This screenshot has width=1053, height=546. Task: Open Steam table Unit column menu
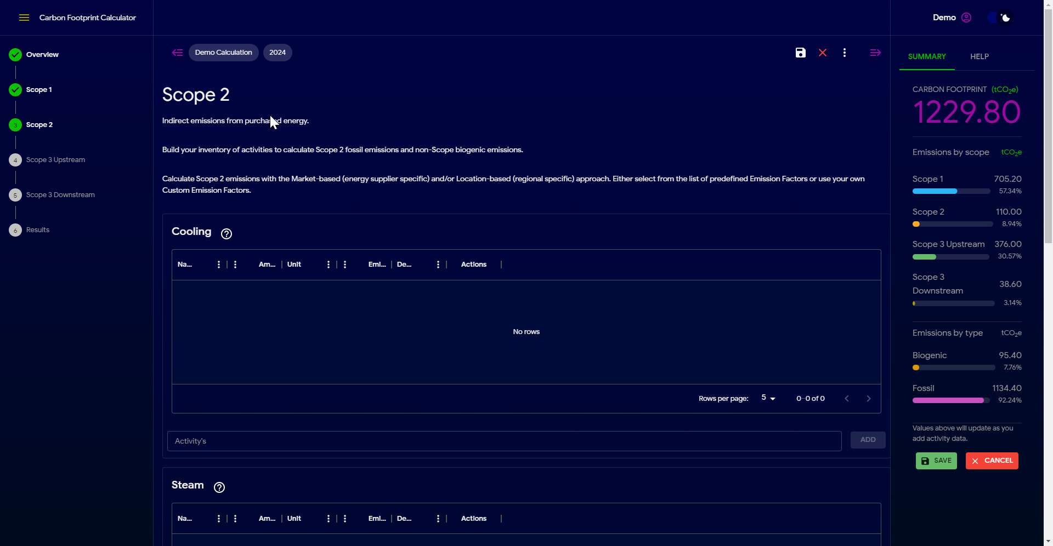pos(329,519)
